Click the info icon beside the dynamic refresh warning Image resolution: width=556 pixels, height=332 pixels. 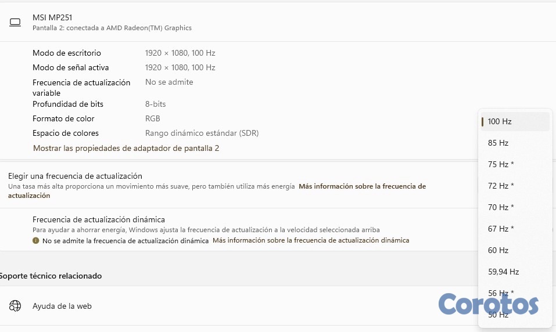tap(36, 240)
